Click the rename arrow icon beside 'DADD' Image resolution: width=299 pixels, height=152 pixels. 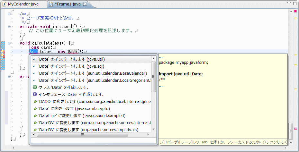click(35, 102)
